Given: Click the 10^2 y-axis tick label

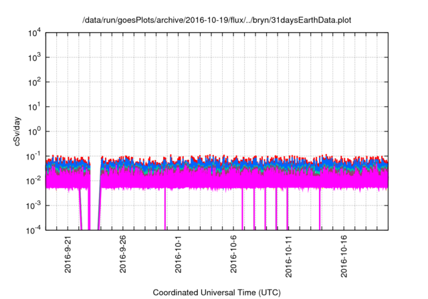Looking at the screenshot, I should point(34,82).
